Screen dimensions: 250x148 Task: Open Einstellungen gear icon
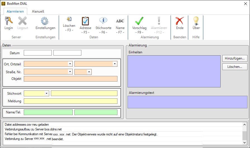coord(45,21)
